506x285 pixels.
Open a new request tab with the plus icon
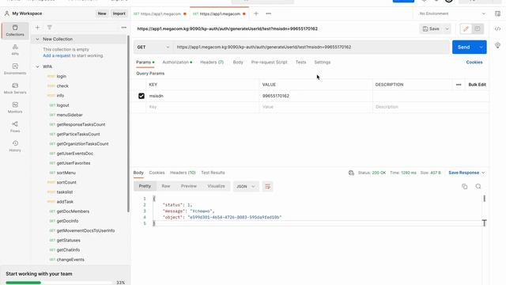coord(256,13)
